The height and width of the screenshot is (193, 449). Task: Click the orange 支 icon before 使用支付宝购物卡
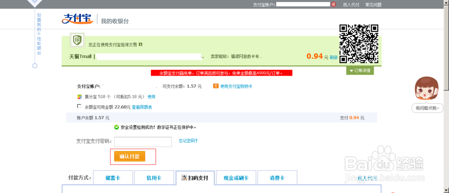tap(216, 86)
